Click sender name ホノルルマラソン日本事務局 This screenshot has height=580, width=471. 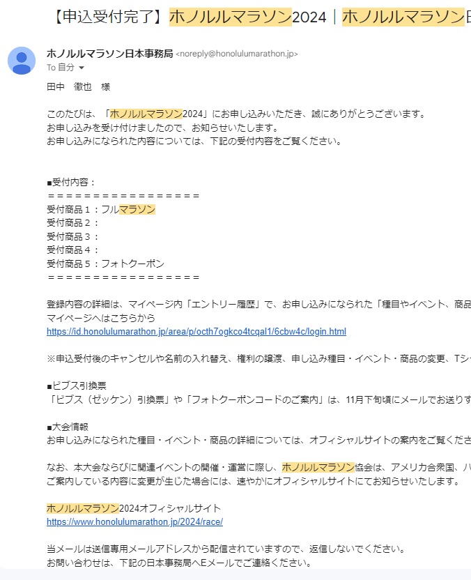(109, 54)
